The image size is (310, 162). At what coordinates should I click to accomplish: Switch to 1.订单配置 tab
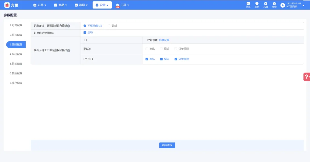(16, 25)
